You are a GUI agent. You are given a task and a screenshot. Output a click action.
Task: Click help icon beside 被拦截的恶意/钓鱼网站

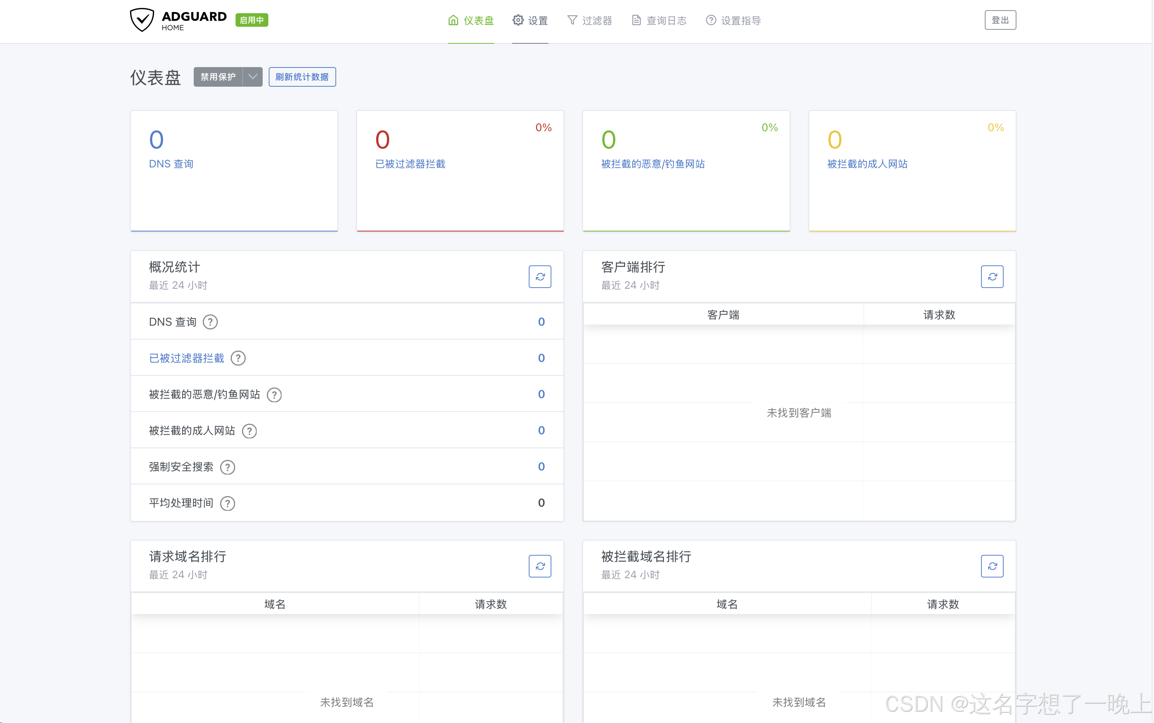274,395
